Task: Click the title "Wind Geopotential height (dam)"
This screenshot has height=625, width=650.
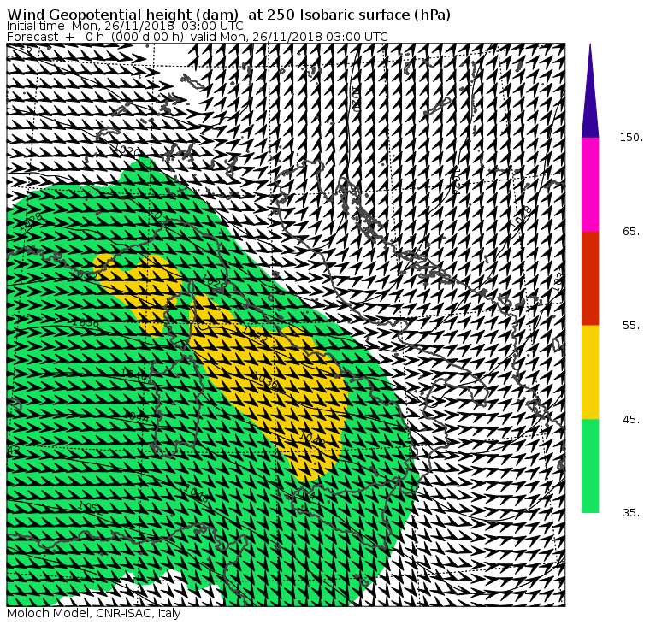Action: click(x=122, y=15)
